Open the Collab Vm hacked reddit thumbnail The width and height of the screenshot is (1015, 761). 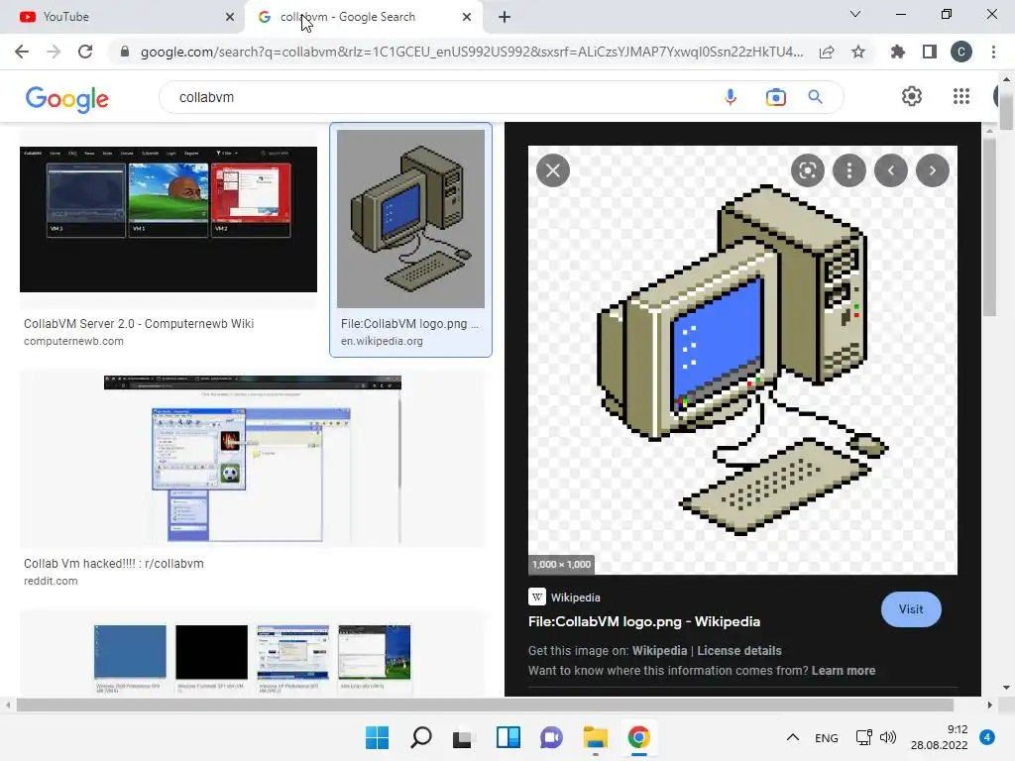[x=253, y=460]
